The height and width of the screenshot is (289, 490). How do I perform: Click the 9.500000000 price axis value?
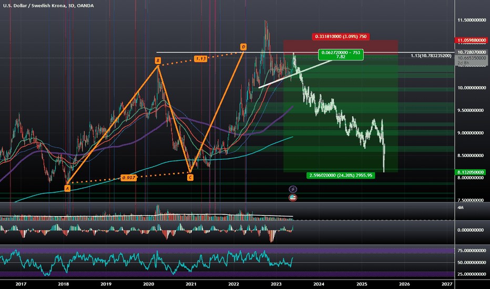point(471,110)
